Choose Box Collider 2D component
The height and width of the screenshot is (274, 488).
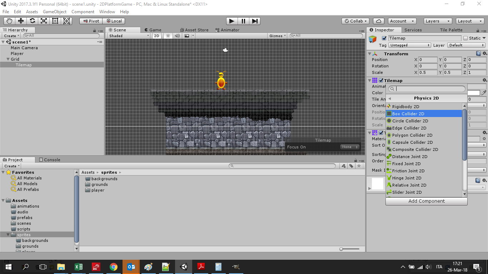(408, 114)
